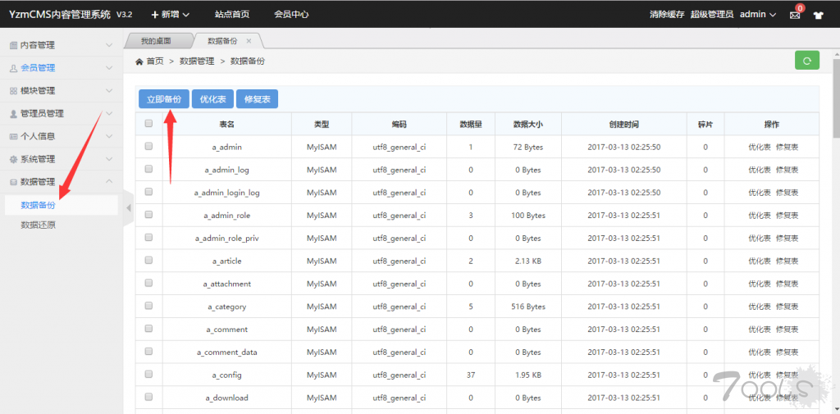The image size is (840, 414).
Task: Click the 数据管理 database icon
Action: tap(13, 182)
